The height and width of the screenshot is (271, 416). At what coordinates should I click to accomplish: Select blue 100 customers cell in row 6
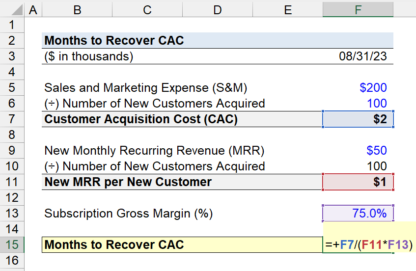point(358,104)
